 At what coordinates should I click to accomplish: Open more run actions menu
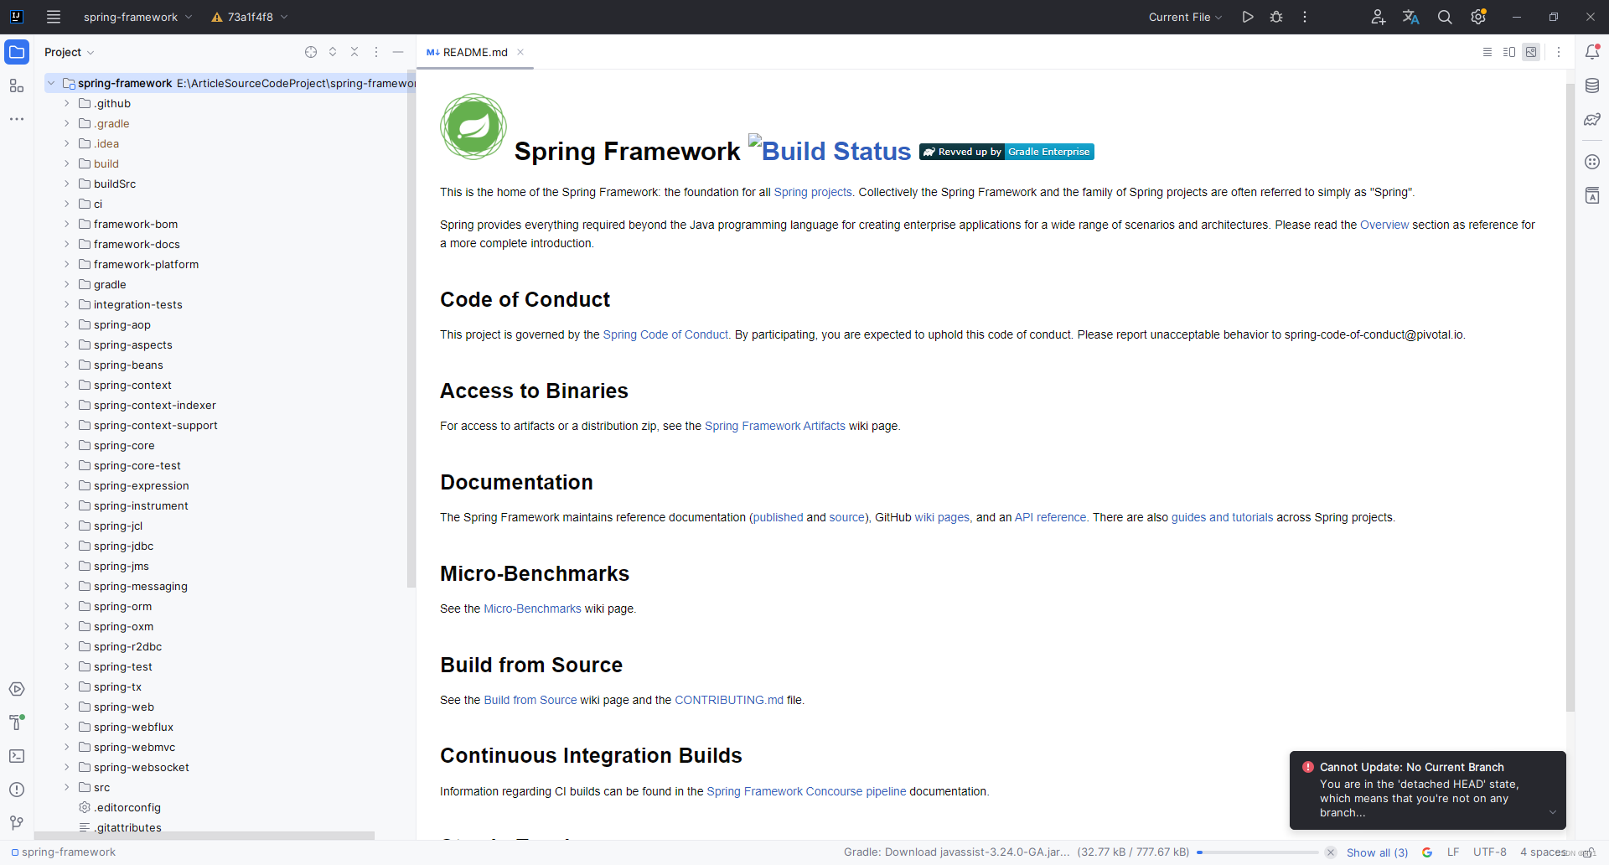(x=1305, y=17)
